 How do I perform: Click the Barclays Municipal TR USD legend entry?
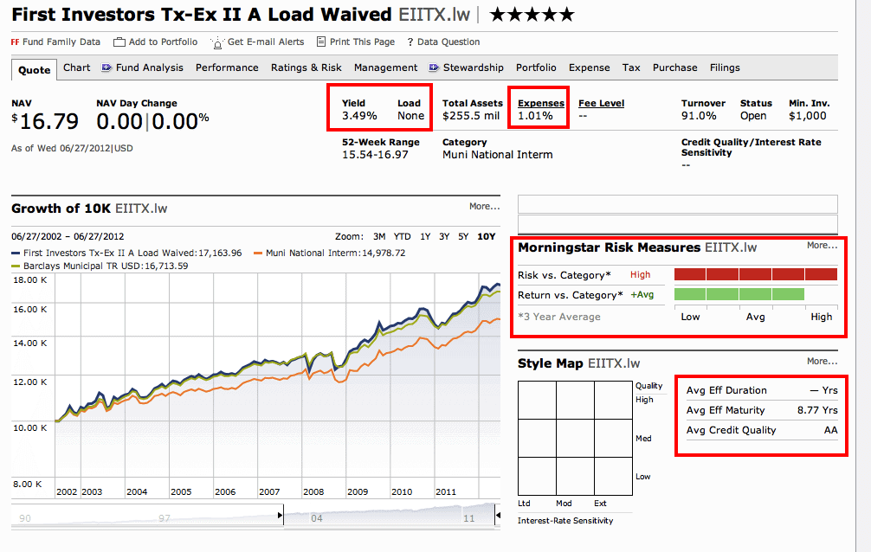pyautogui.click(x=100, y=266)
